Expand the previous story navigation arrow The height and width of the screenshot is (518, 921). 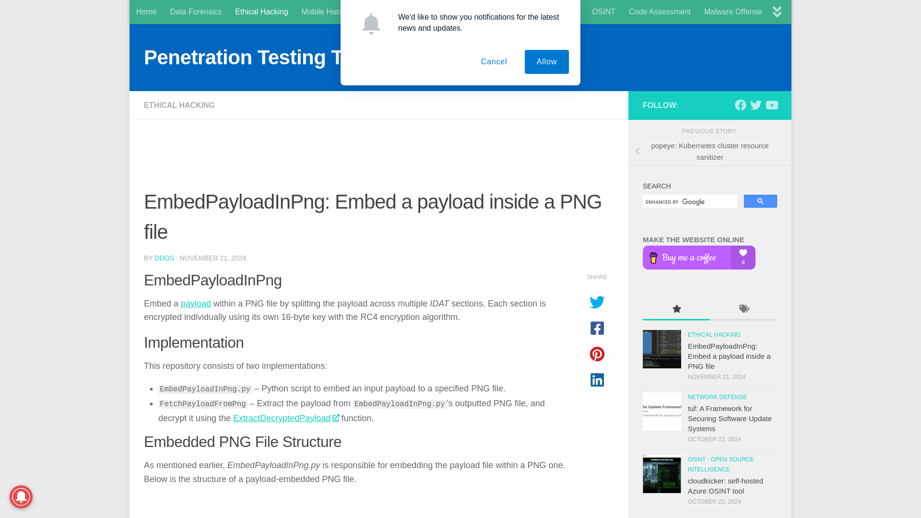pyautogui.click(x=638, y=151)
